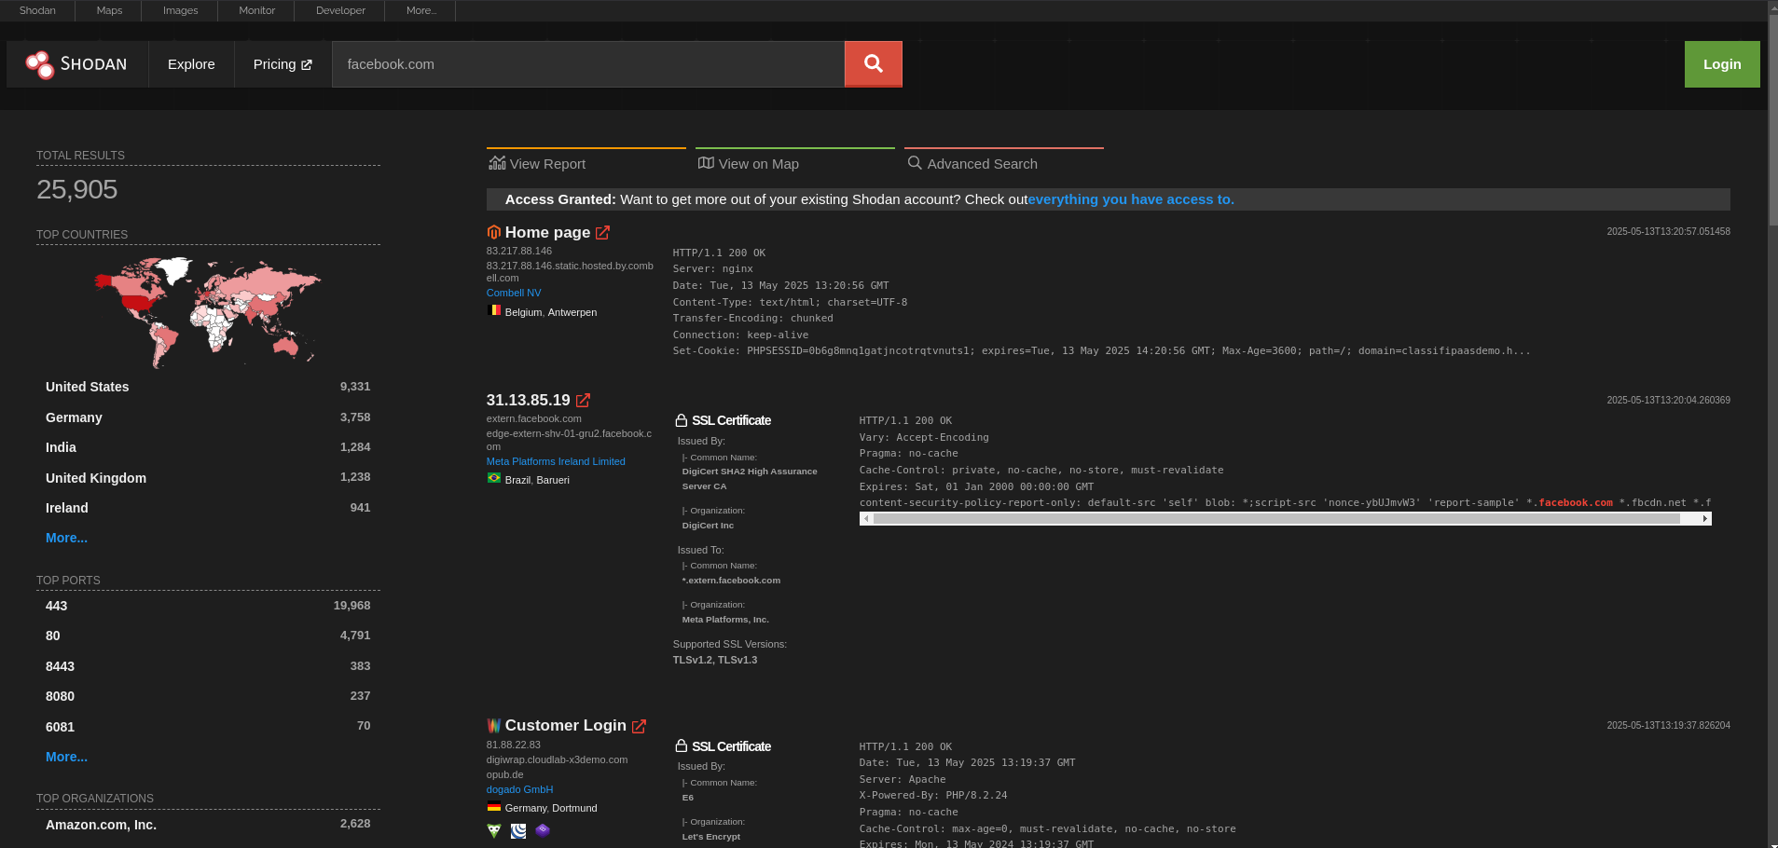
Task: Click the Shodan logo icon
Action: point(40,63)
